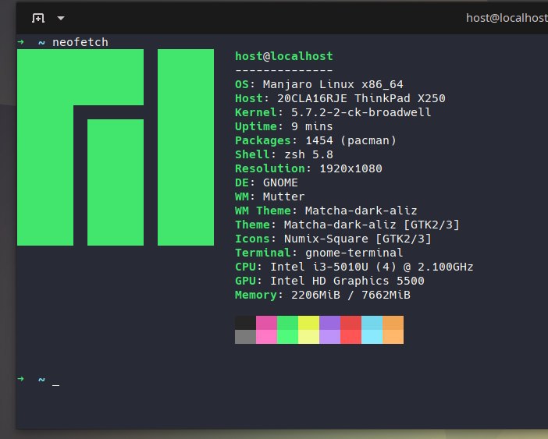This screenshot has width=548, height=439.
Task: Select the Terminal gnome-terminal line
Action: [x=319, y=253]
